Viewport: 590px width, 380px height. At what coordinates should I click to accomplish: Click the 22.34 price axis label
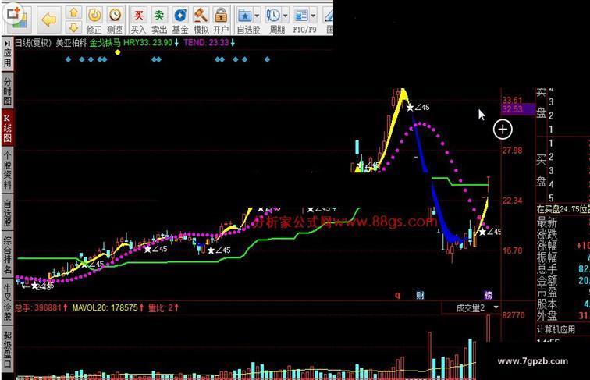point(512,201)
